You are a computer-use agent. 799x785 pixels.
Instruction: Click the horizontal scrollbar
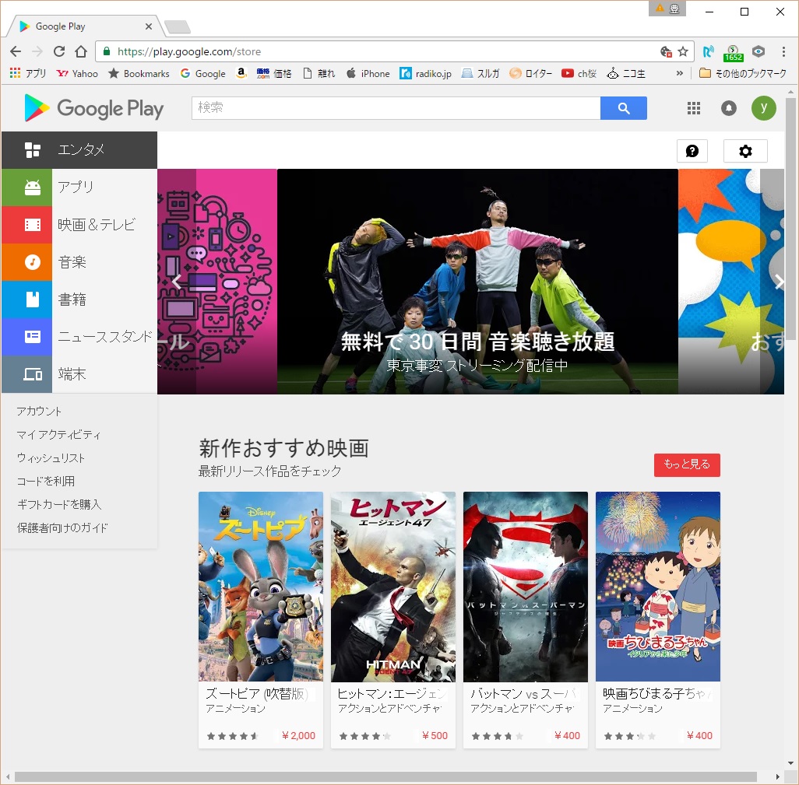tap(385, 776)
